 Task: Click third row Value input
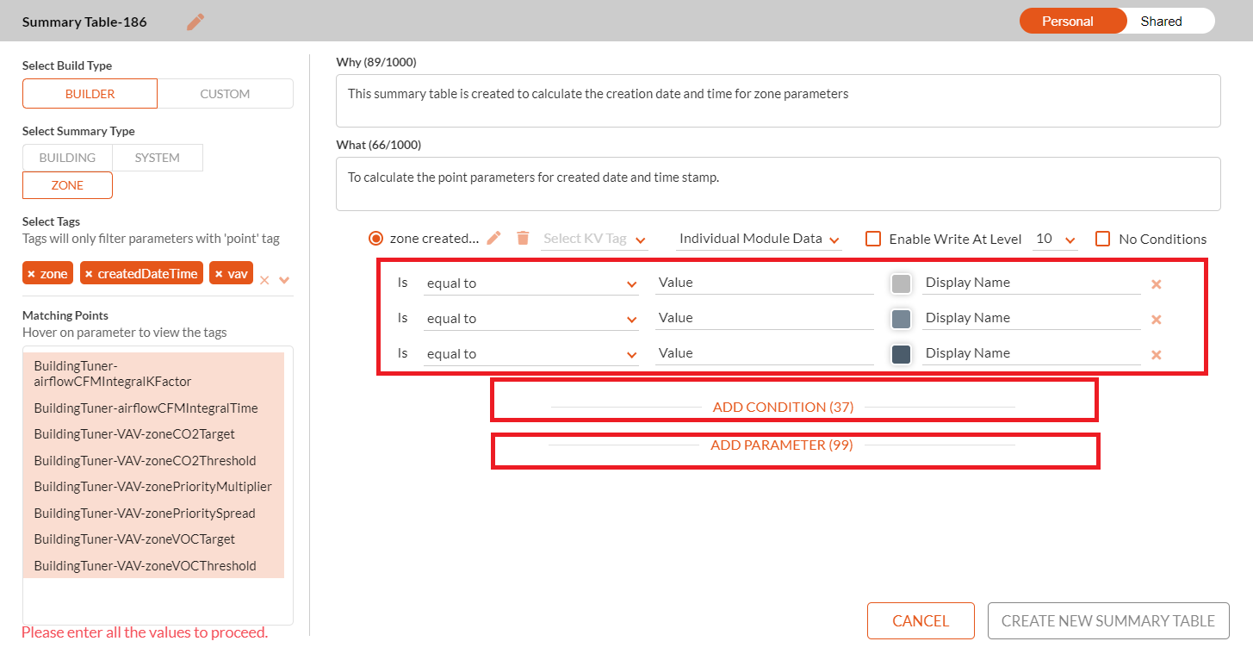[x=765, y=353]
